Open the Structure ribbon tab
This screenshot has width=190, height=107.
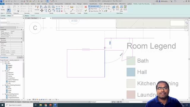(x=16, y=4)
